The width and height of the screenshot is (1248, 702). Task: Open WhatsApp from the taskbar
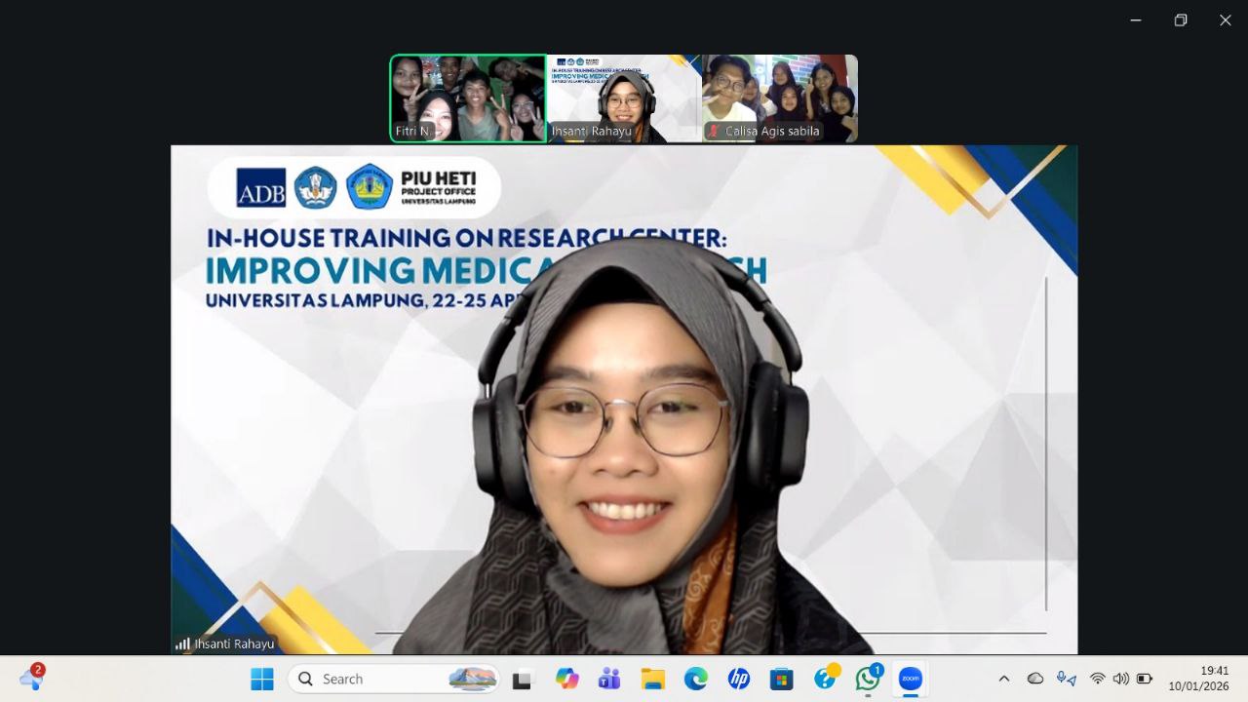867,679
